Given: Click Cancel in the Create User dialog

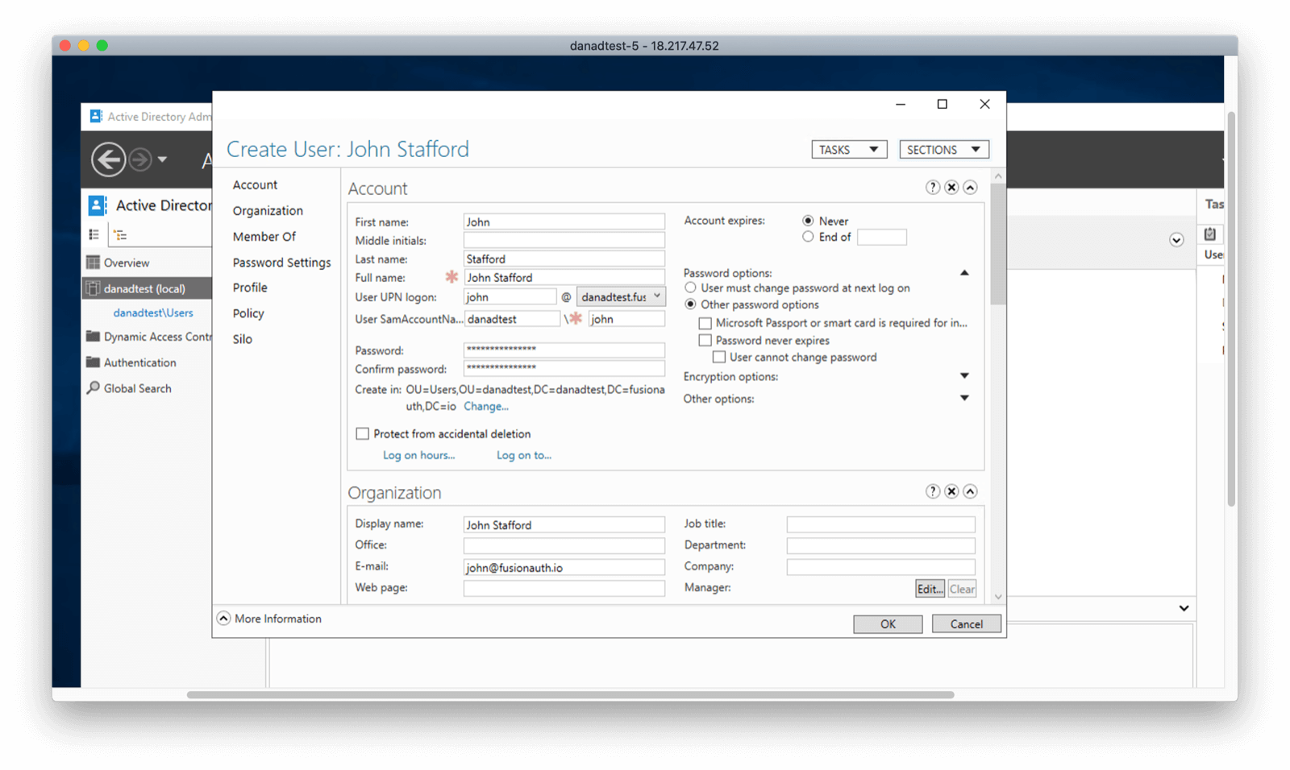Looking at the screenshot, I should click(966, 624).
